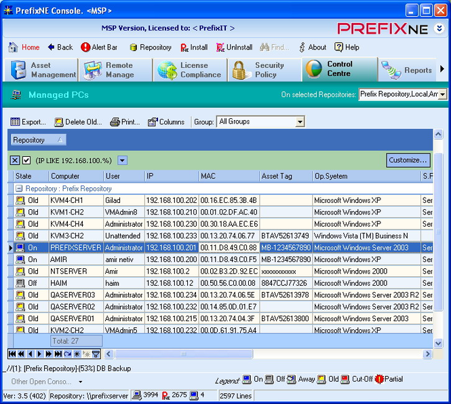The image size is (451, 404).
Task: Open the Group All Groups dropdown
Action: [x=300, y=122]
